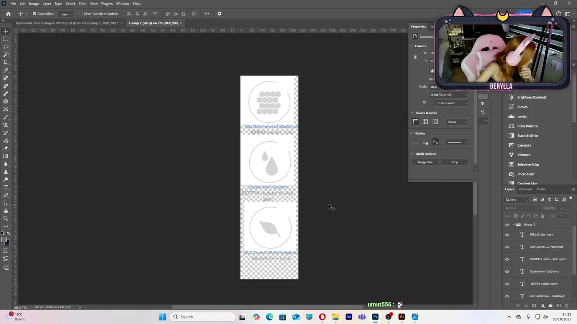
Task: Open the layer filter Kind dropdown
Action: click(517, 199)
